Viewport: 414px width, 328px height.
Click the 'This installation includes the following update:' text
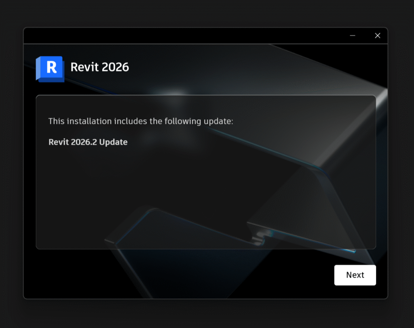(141, 121)
